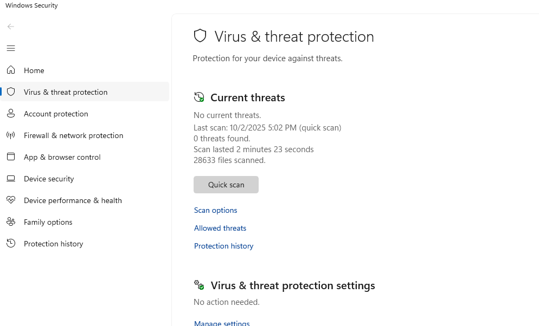
Task: Click the Device performance heart icon
Action: 11,200
